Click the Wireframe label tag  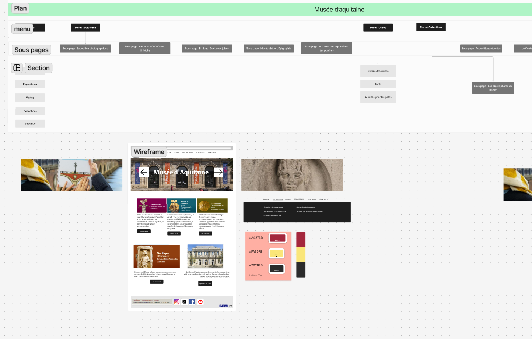tap(149, 152)
